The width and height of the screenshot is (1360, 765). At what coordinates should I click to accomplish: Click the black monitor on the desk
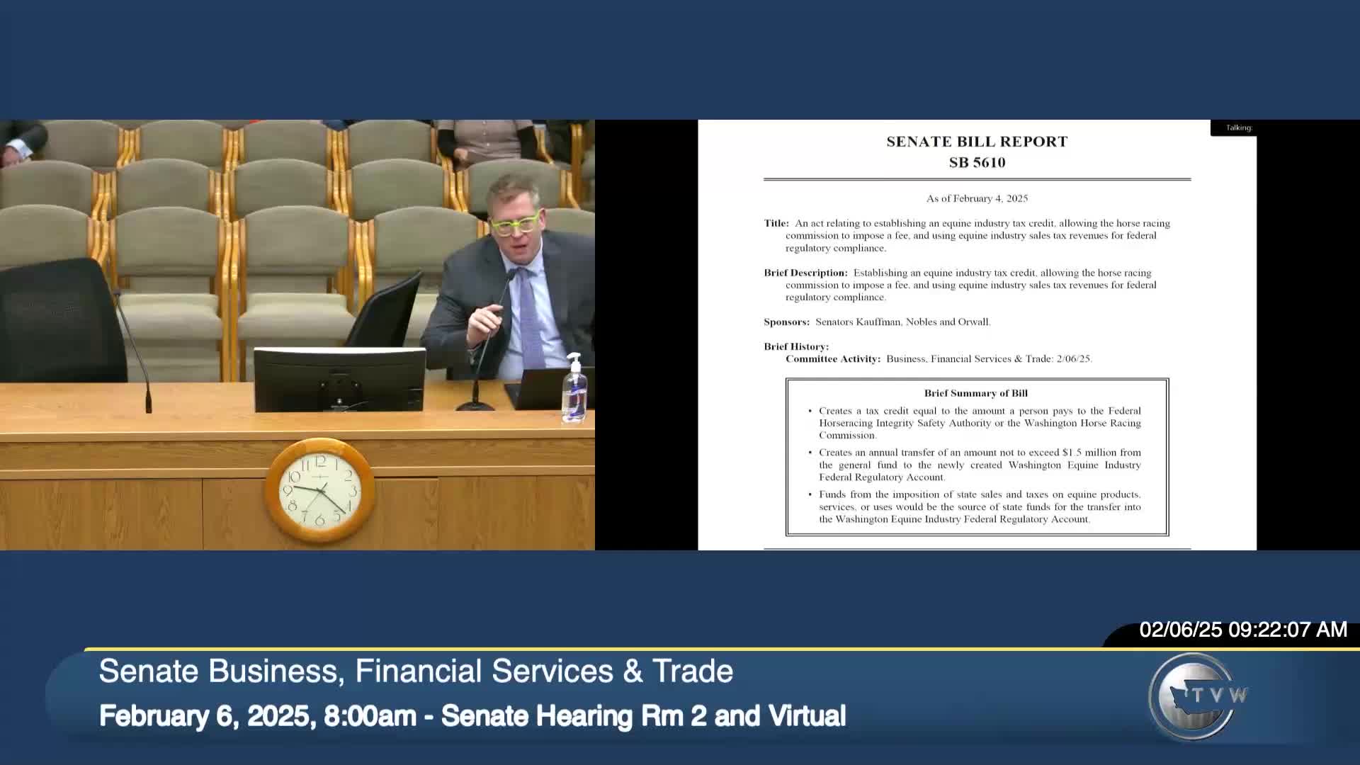(339, 379)
